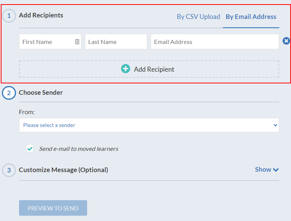Click the step 3 circle icon
Image resolution: width=291 pixels, height=221 pixels.
[x=9, y=170]
